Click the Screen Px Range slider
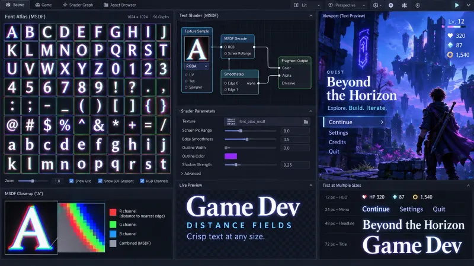This screenshot has width=474, height=266. (x=251, y=131)
